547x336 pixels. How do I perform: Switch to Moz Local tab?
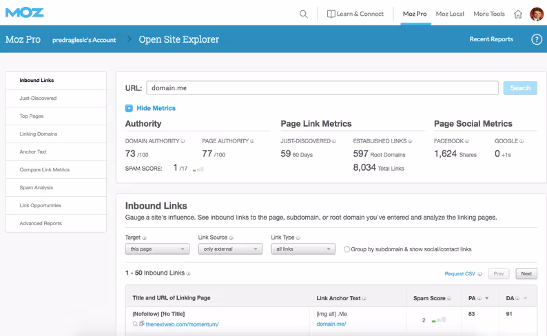click(450, 14)
